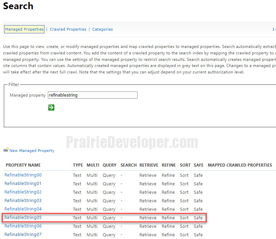This screenshot has width=276, height=239.
Task: Open the RefinableString01 managed property
Action: click(x=23, y=183)
